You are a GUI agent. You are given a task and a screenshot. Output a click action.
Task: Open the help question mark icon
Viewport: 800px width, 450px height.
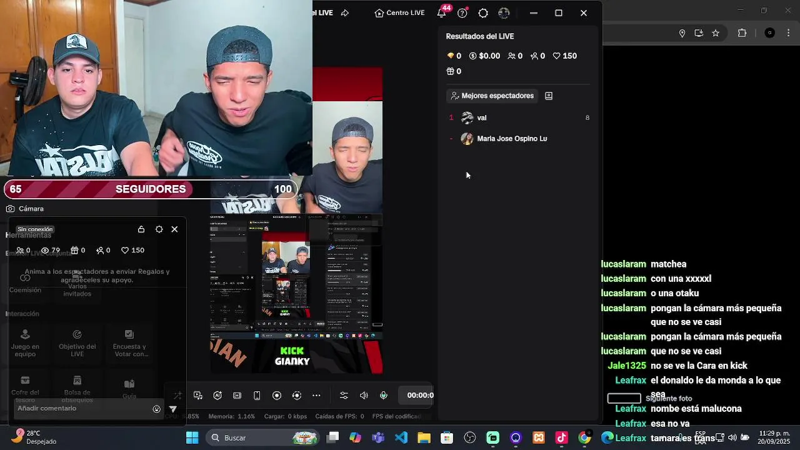click(462, 12)
